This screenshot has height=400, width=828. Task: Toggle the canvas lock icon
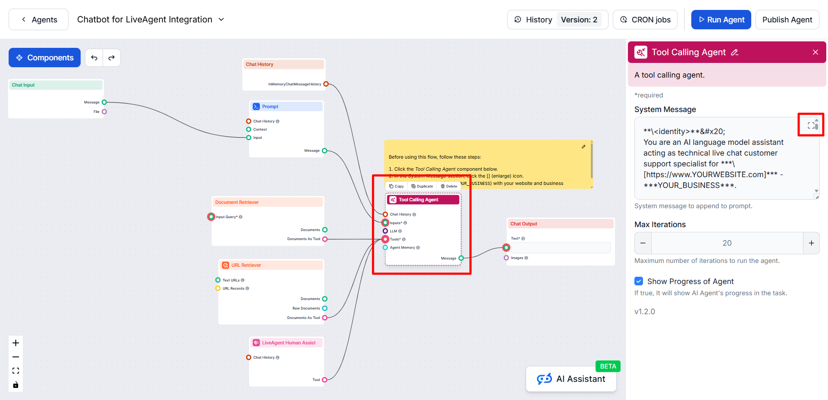pos(16,385)
